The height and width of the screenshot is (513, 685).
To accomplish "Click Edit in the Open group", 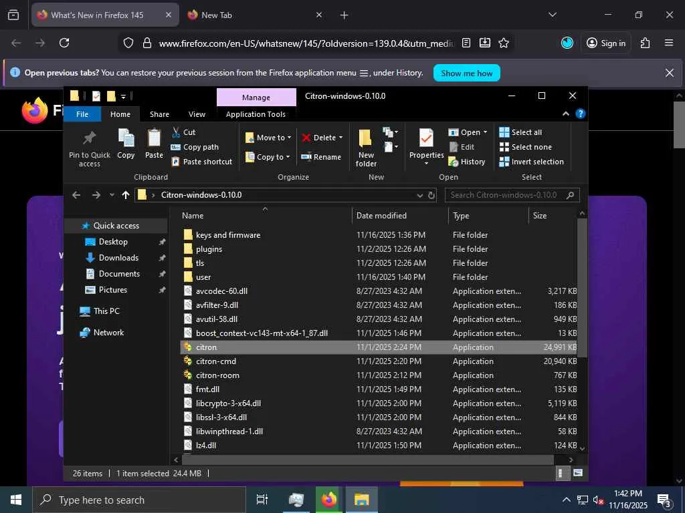I will (462, 147).
